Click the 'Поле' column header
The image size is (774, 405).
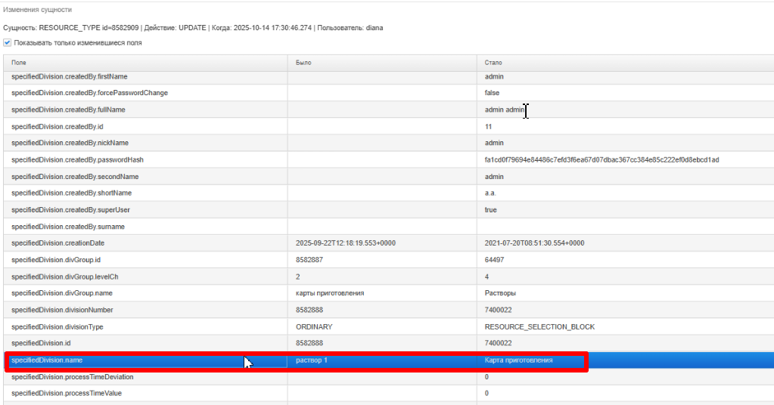pyautogui.click(x=145, y=63)
